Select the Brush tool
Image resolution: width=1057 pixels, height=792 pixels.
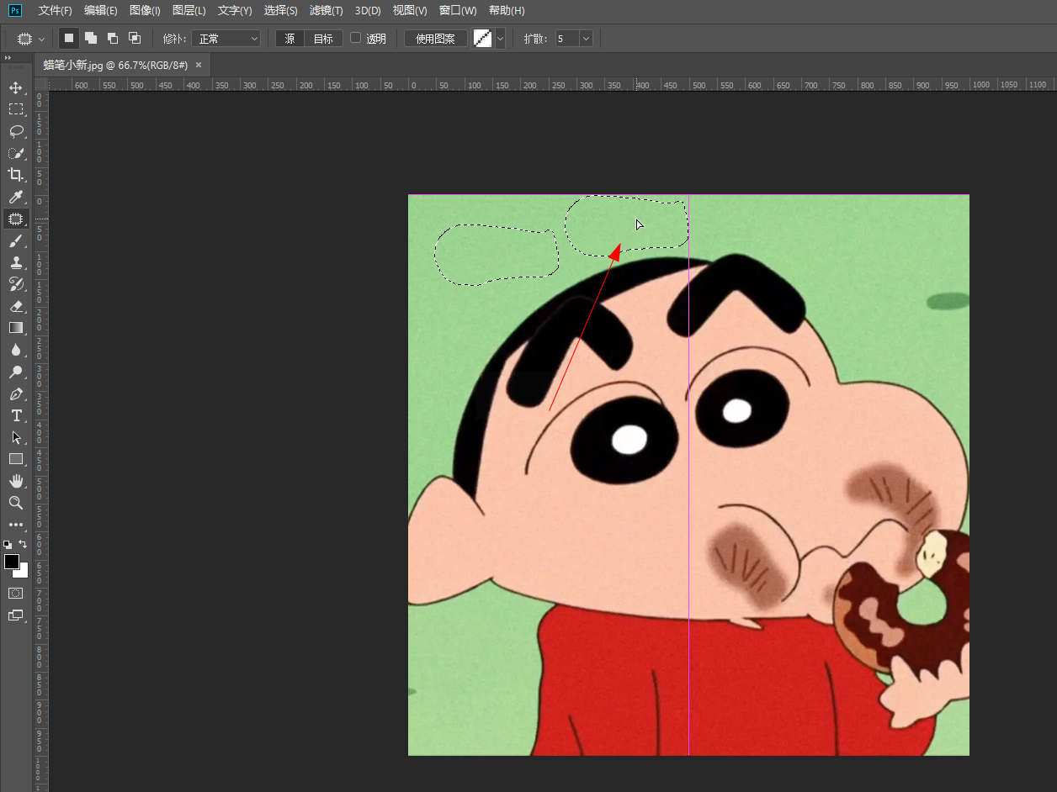pos(16,240)
